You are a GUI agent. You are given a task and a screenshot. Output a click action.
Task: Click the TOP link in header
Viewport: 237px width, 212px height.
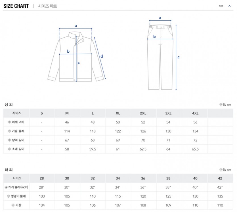point(221,6)
